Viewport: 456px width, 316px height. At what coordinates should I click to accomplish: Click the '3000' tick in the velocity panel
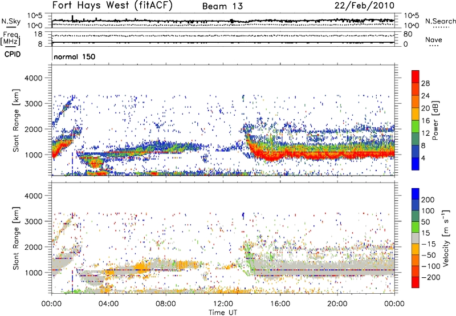[33, 221]
